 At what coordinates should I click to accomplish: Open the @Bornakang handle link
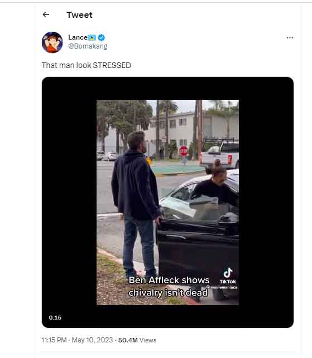point(88,46)
